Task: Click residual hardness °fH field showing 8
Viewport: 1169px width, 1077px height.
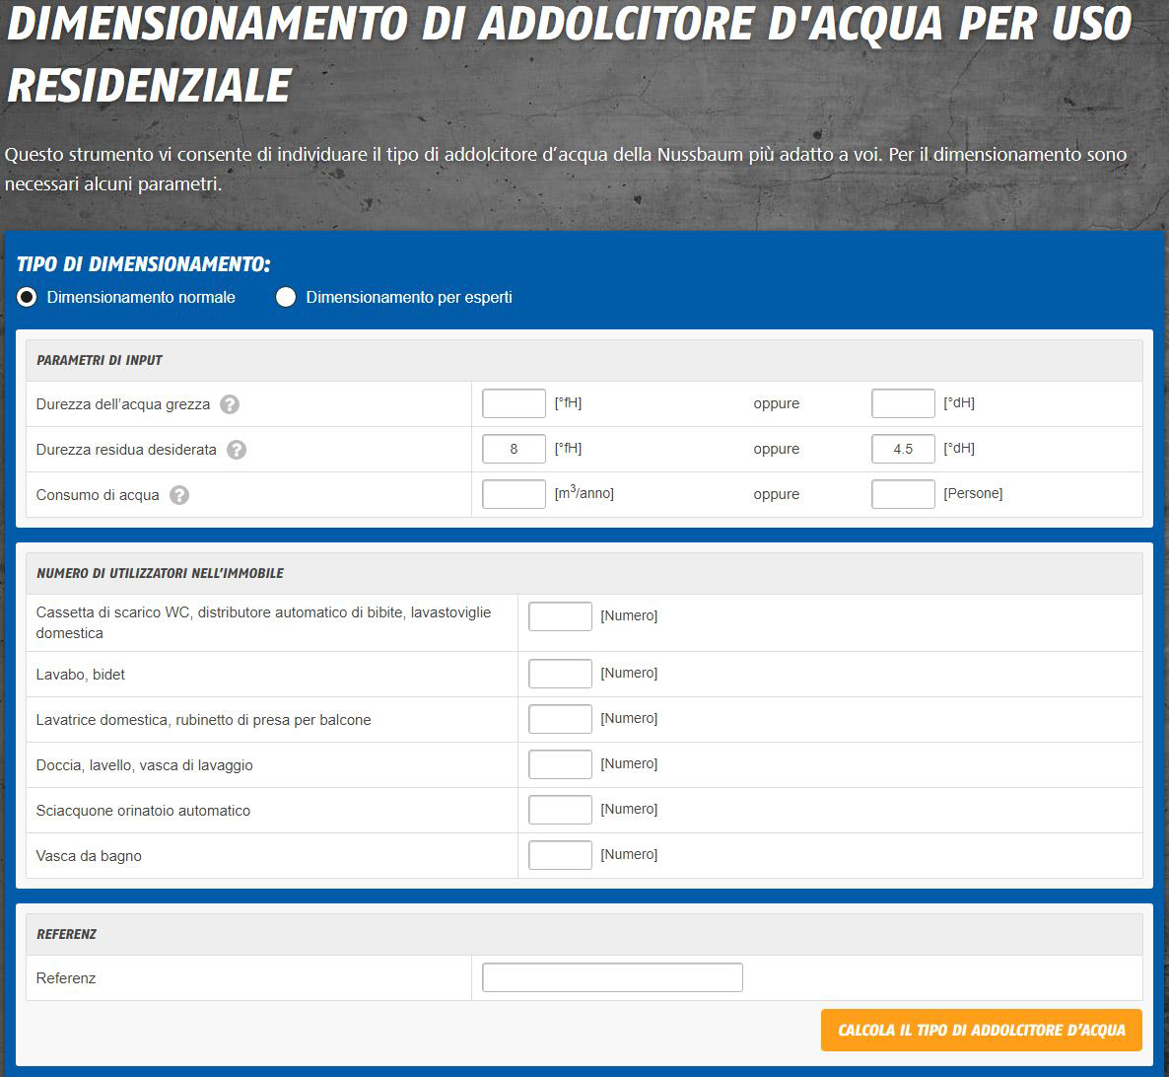Action: point(514,449)
